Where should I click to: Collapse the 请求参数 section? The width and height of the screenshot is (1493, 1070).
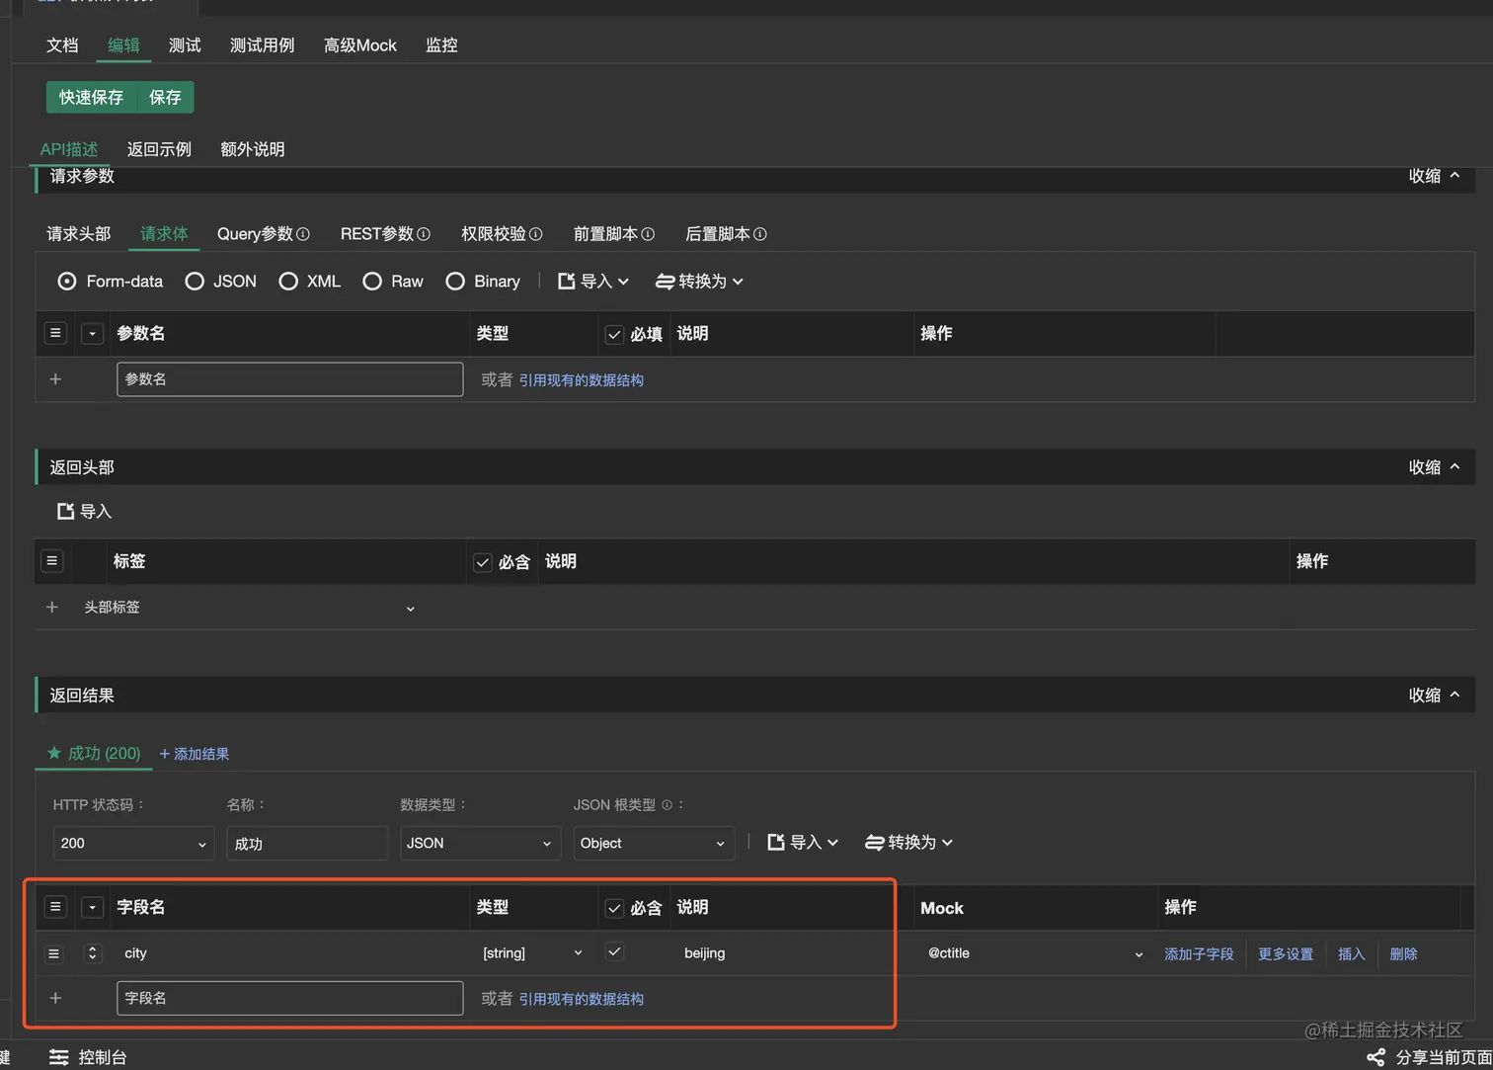(1434, 176)
